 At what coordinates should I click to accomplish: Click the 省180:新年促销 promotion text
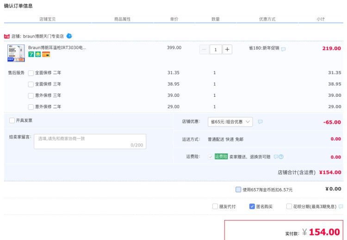pyautogui.click(x=264, y=48)
